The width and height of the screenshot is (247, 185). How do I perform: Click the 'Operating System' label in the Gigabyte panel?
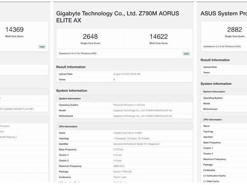point(68,105)
